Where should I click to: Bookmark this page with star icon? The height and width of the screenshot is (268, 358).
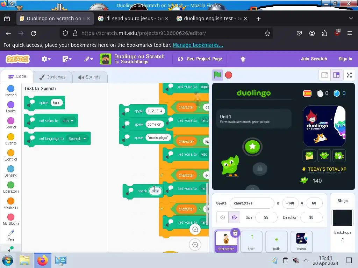click(267, 33)
